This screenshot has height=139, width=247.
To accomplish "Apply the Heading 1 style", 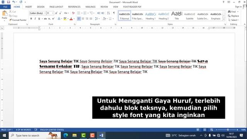I will tap(151, 16).
